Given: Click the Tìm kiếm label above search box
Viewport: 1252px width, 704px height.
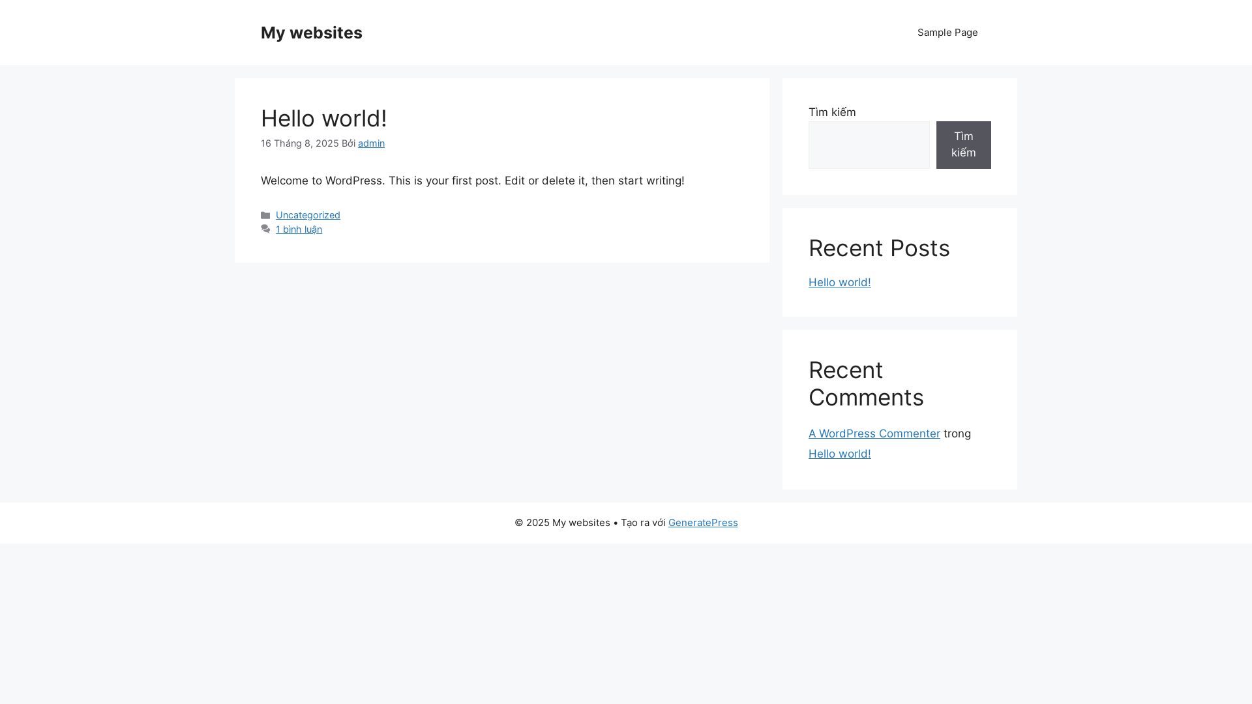Looking at the screenshot, I should [x=832, y=112].
